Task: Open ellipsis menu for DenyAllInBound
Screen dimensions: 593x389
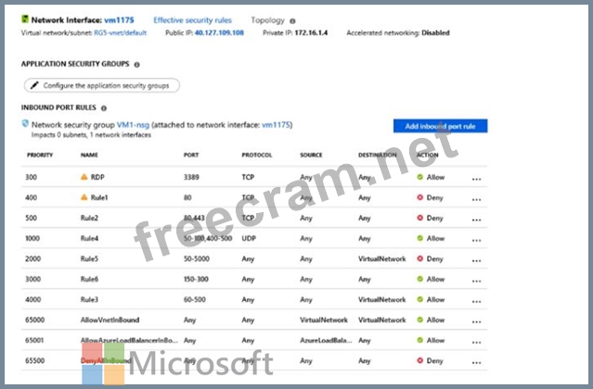Action: pos(476,362)
